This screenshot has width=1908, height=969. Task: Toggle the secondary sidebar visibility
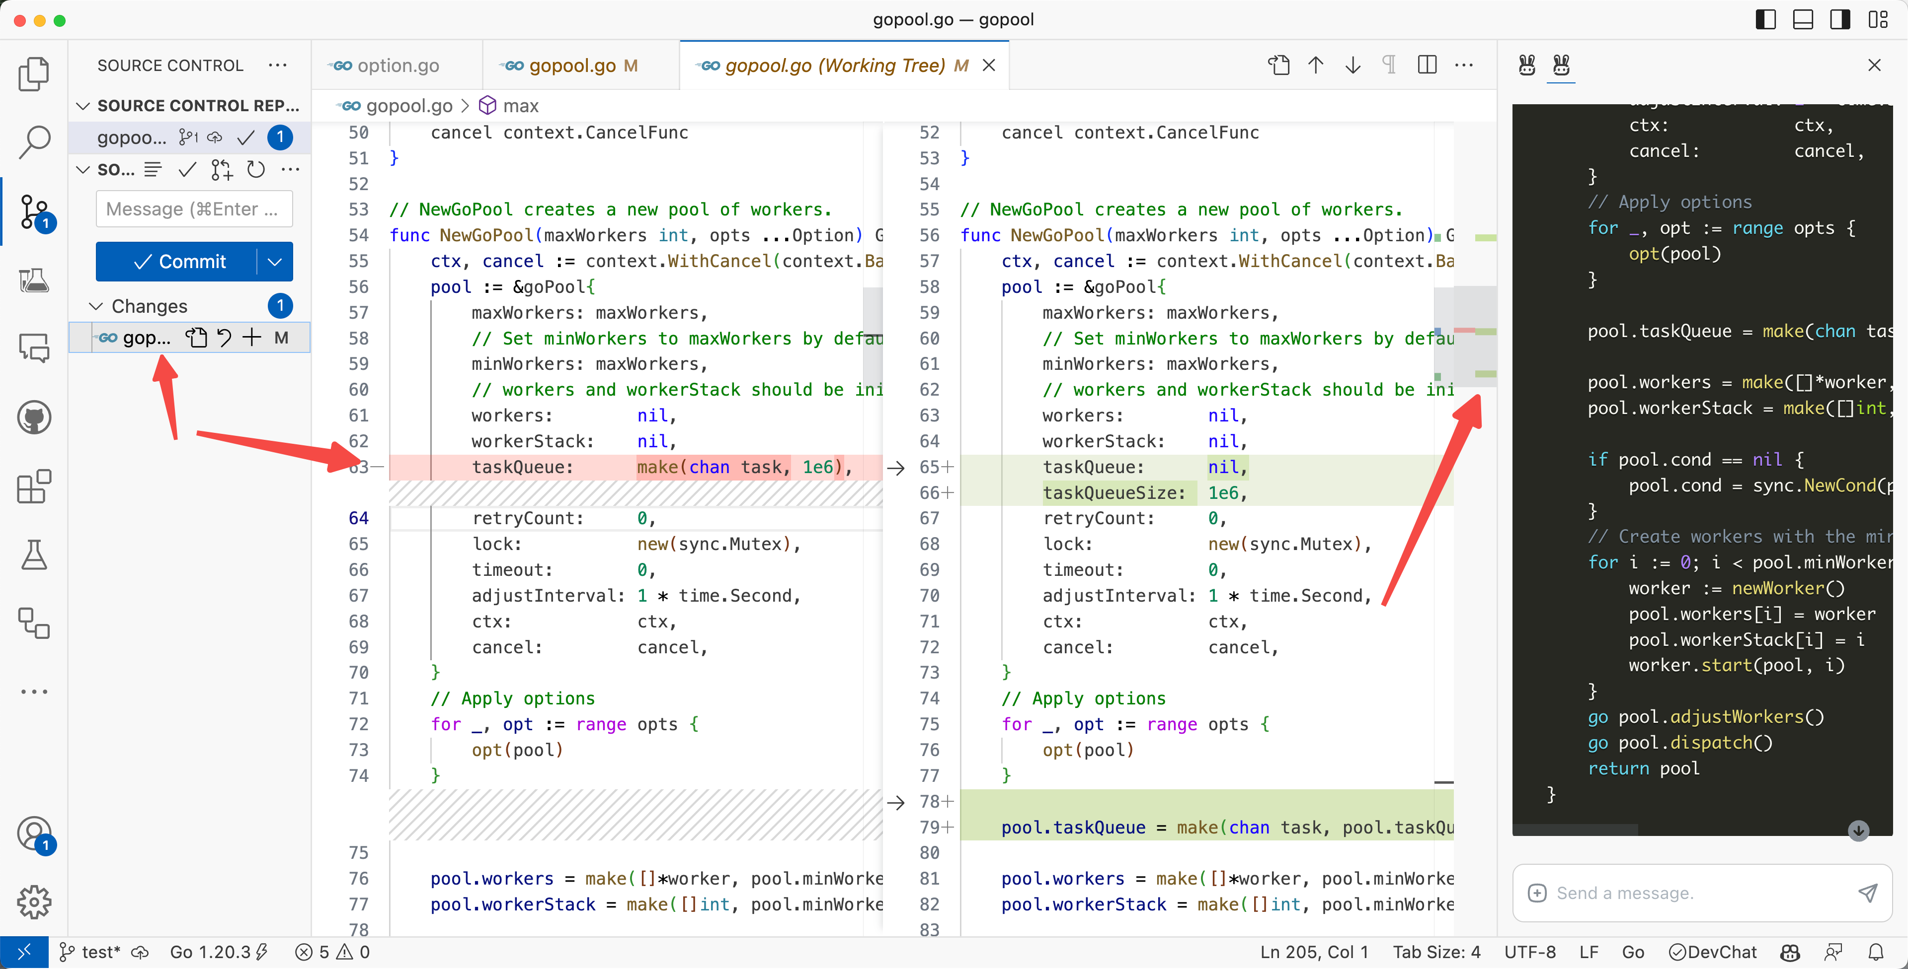(1840, 19)
